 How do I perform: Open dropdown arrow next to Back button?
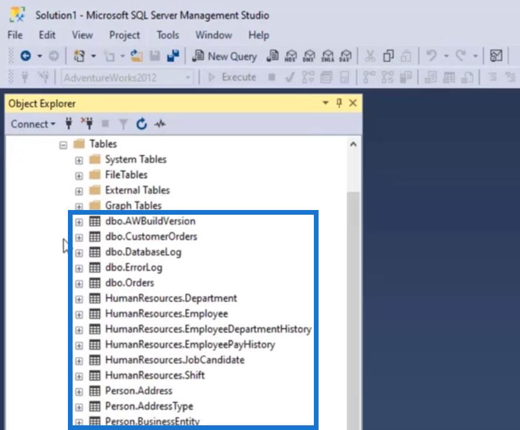(40, 56)
